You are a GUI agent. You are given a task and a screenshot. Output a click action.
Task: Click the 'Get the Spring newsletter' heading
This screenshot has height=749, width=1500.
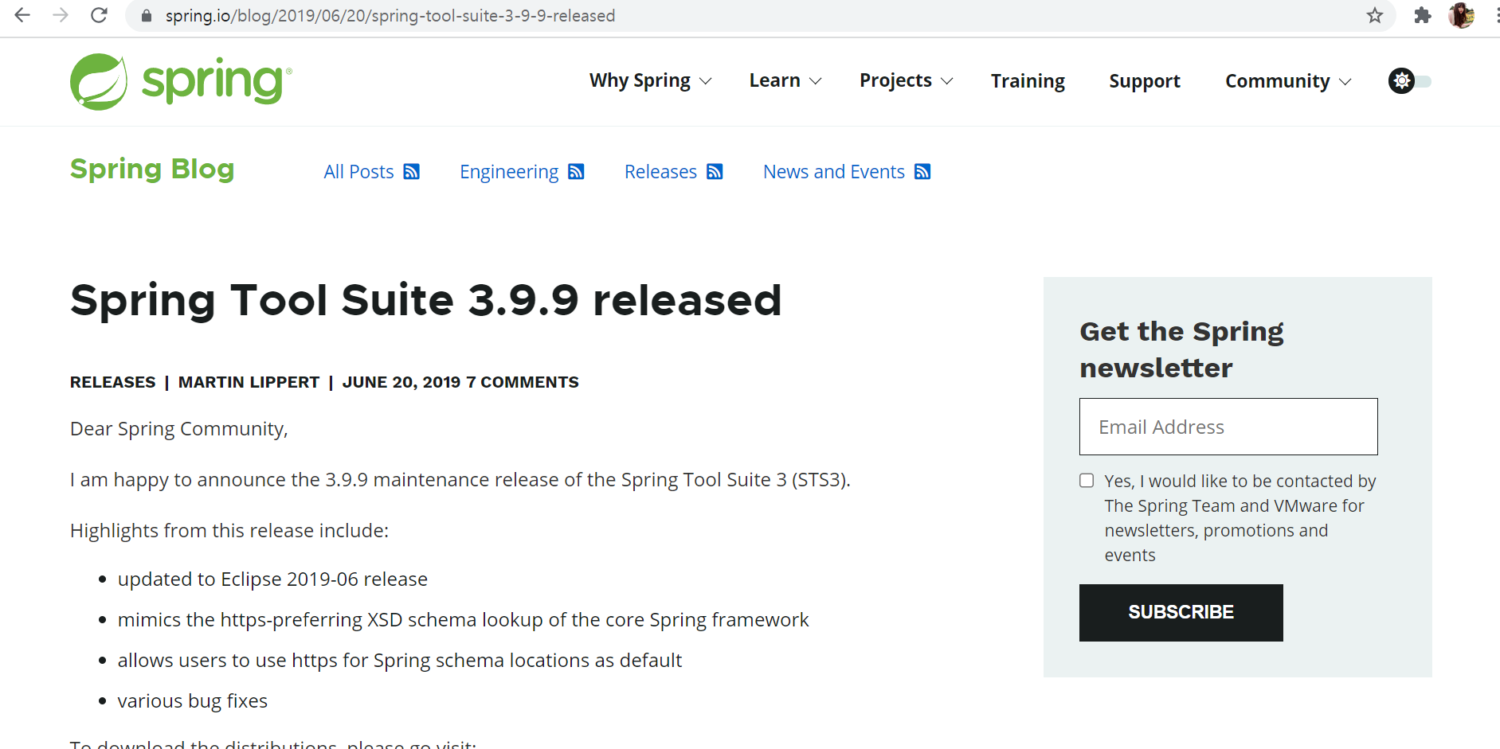pos(1181,349)
